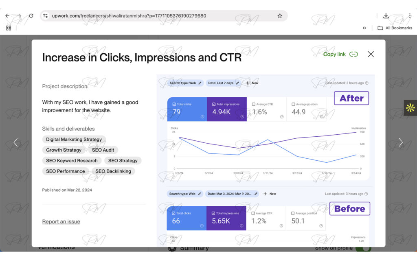Select the SEO Strategy skill tag
Viewport: 417px width, 260px height.
tap(123, 161)
